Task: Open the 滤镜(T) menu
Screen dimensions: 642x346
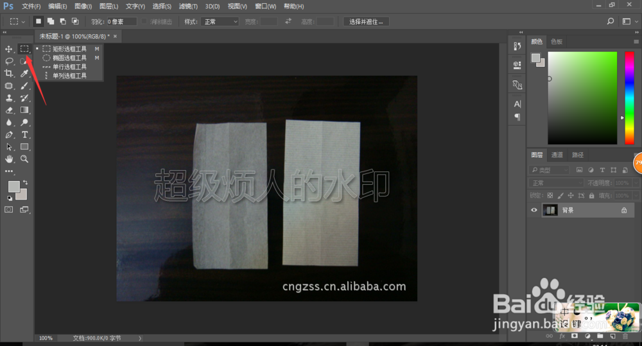Action: (x=188, y=6)
